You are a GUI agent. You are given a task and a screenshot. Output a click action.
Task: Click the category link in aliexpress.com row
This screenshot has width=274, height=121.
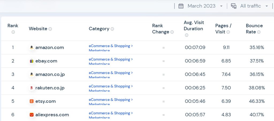pos(111,115)
